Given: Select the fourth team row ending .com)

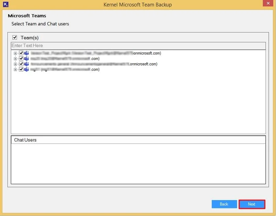Looking at the screenshot, I should point(65,70).
